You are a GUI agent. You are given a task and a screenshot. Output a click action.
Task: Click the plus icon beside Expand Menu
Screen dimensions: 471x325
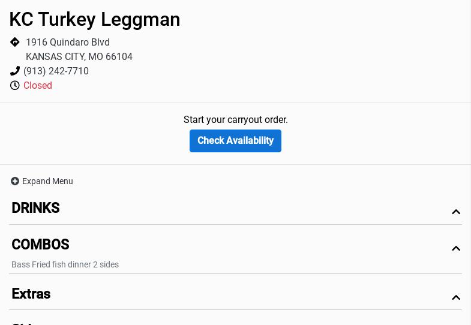(x=15, y=181)
